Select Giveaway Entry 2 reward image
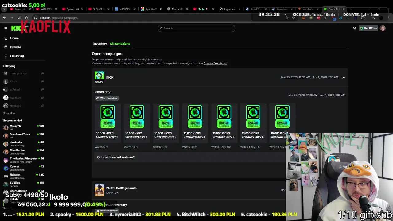 (137, 117)
